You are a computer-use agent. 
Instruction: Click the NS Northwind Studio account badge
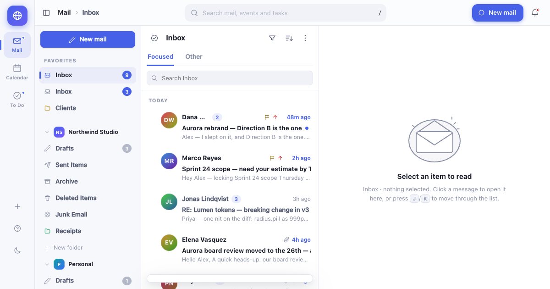pyautogui.click(x=59, y=132)
